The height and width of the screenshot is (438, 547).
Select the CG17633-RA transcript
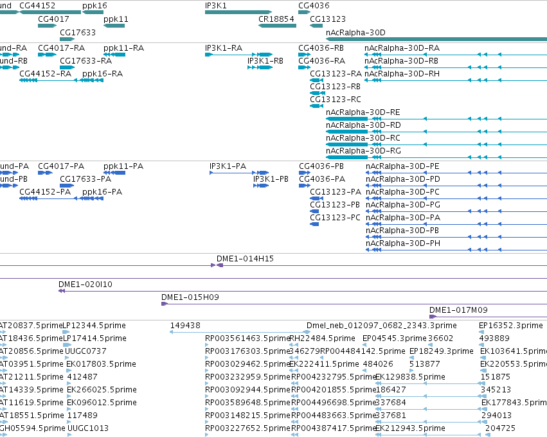[67, 67]
